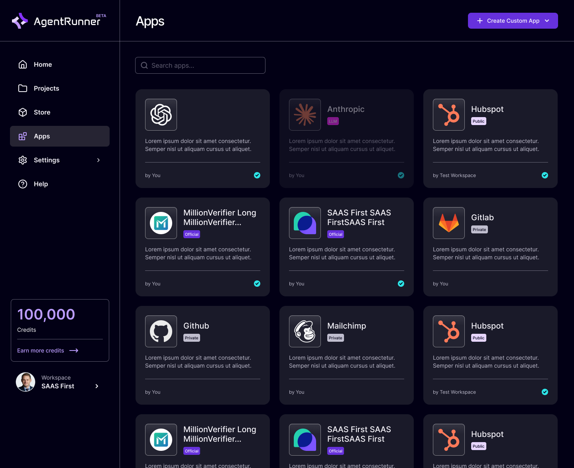Click the verified checkmark on the Gitlab card
Image resolution: width=574 pixels, height=468 pixels.
coord(545,284)
